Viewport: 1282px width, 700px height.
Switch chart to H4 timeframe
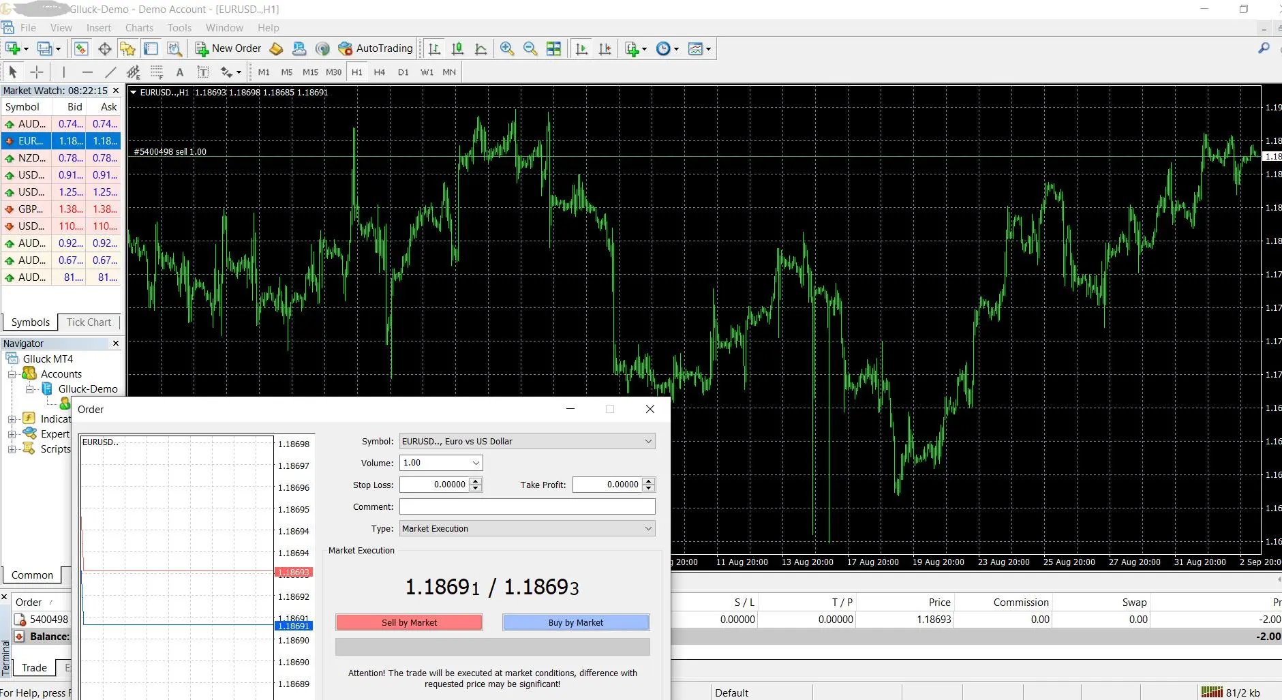pyautogui.click(x=380, y=72)
